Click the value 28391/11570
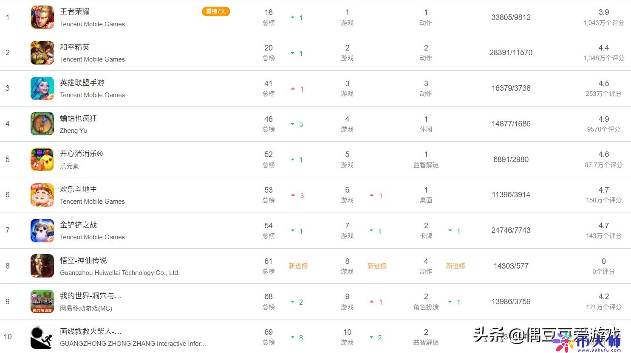 click(x=511, y=53)
